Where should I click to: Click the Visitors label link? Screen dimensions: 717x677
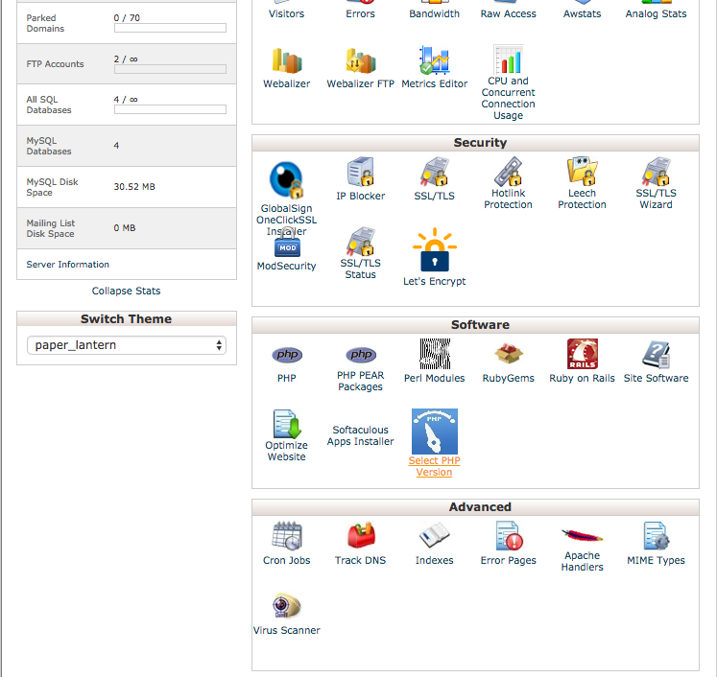pos(287,13)
